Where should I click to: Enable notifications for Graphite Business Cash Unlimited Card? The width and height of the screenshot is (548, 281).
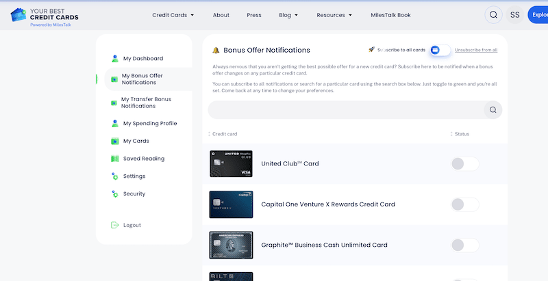pyautogui.click(x=465, y=245)
